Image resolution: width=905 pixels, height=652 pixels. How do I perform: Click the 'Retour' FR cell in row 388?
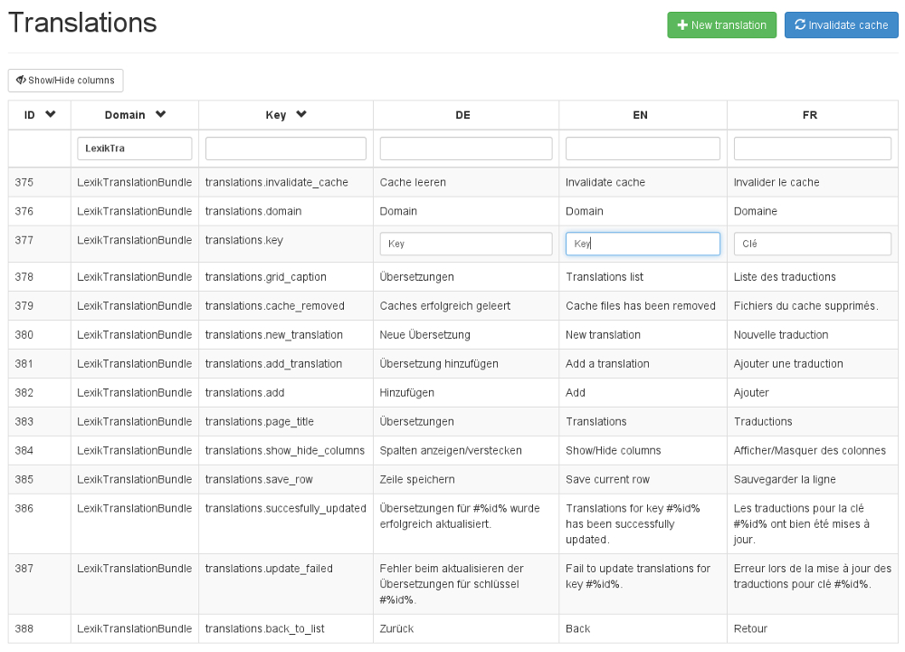click(750, 628)
